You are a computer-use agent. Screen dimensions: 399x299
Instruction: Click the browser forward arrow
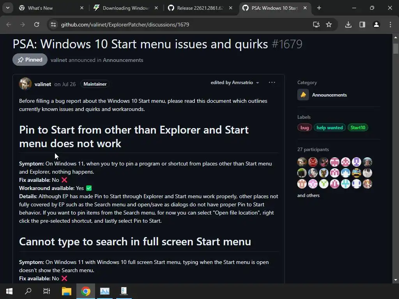23,25
